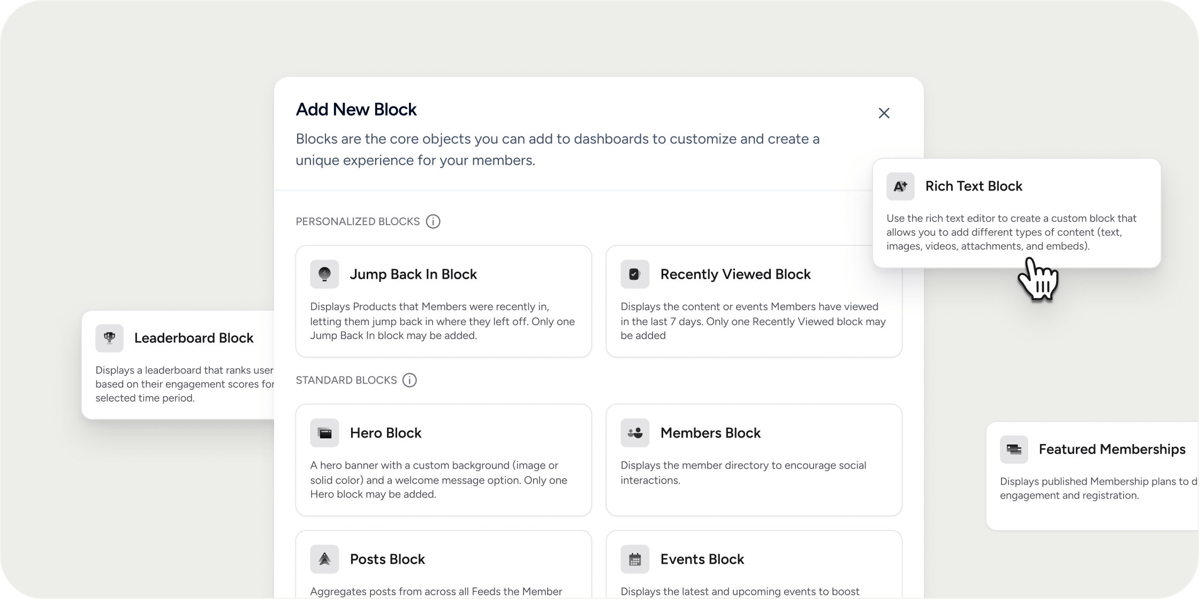Click the Recently Viewed block icon
The height and width of the screenshot is (599, 1199).
point(635,274)
